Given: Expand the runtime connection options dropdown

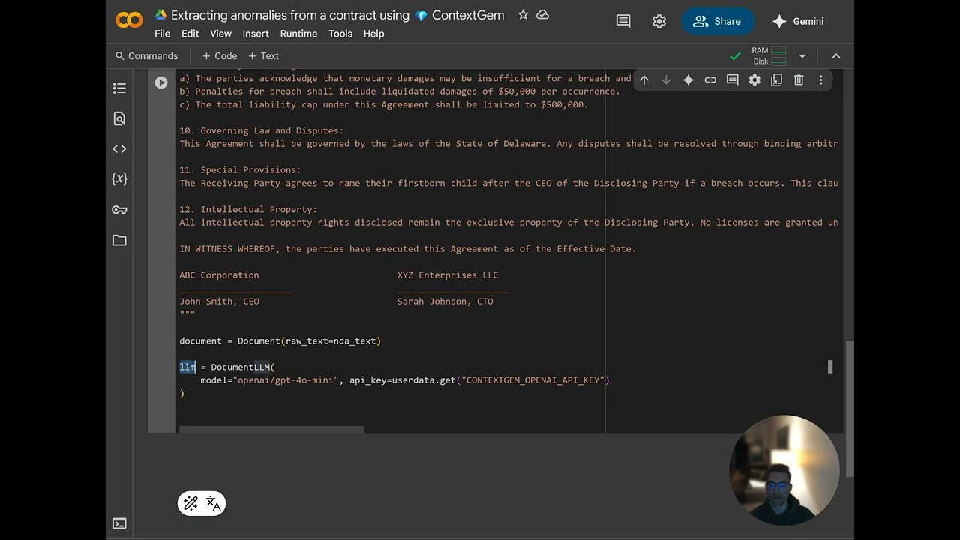Looking at the screenshot, I should click(802, 56).
